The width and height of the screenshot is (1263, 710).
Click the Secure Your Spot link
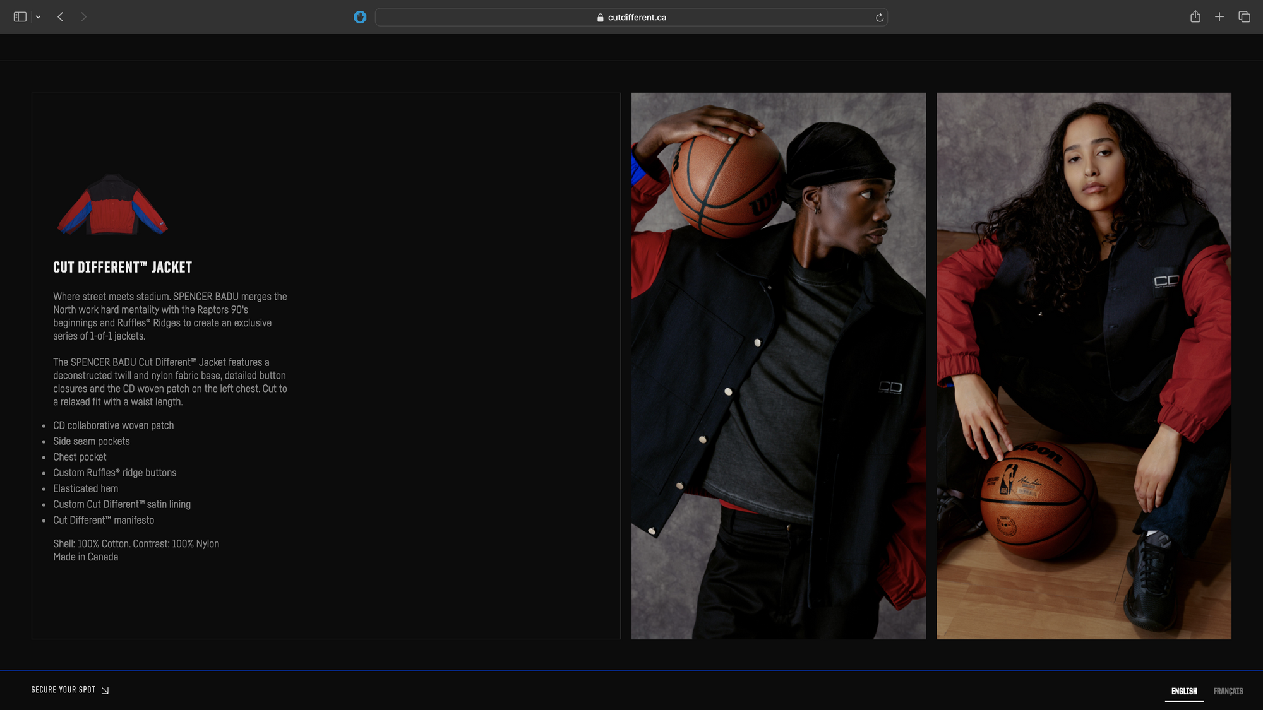click(63, 690)
